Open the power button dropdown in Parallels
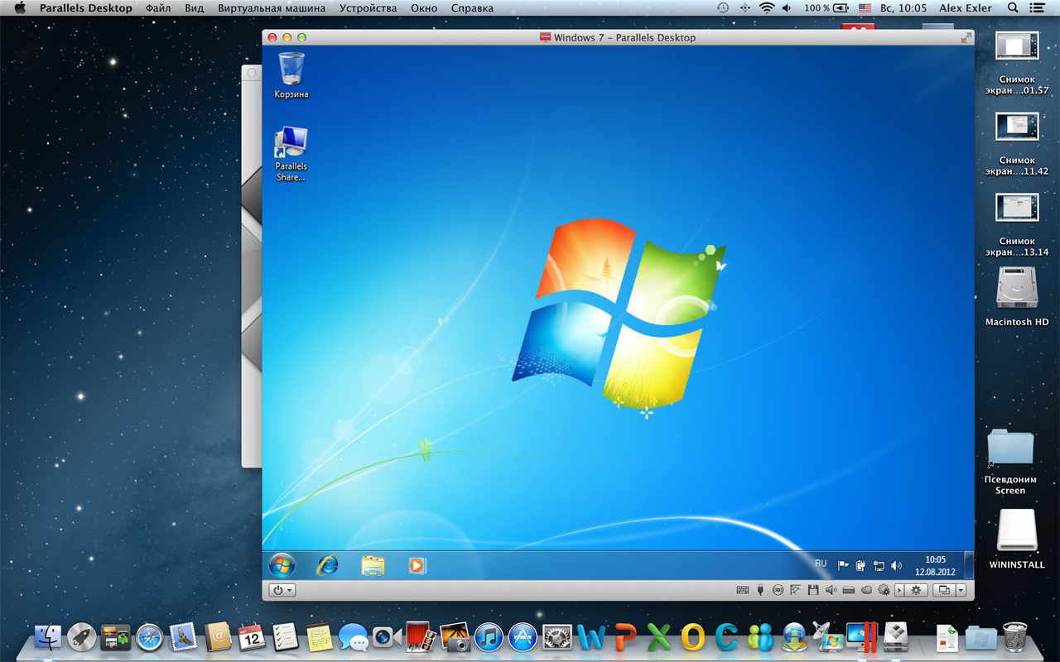The height and width of the screenshot is (662, 1060). [x=282, y=590]
